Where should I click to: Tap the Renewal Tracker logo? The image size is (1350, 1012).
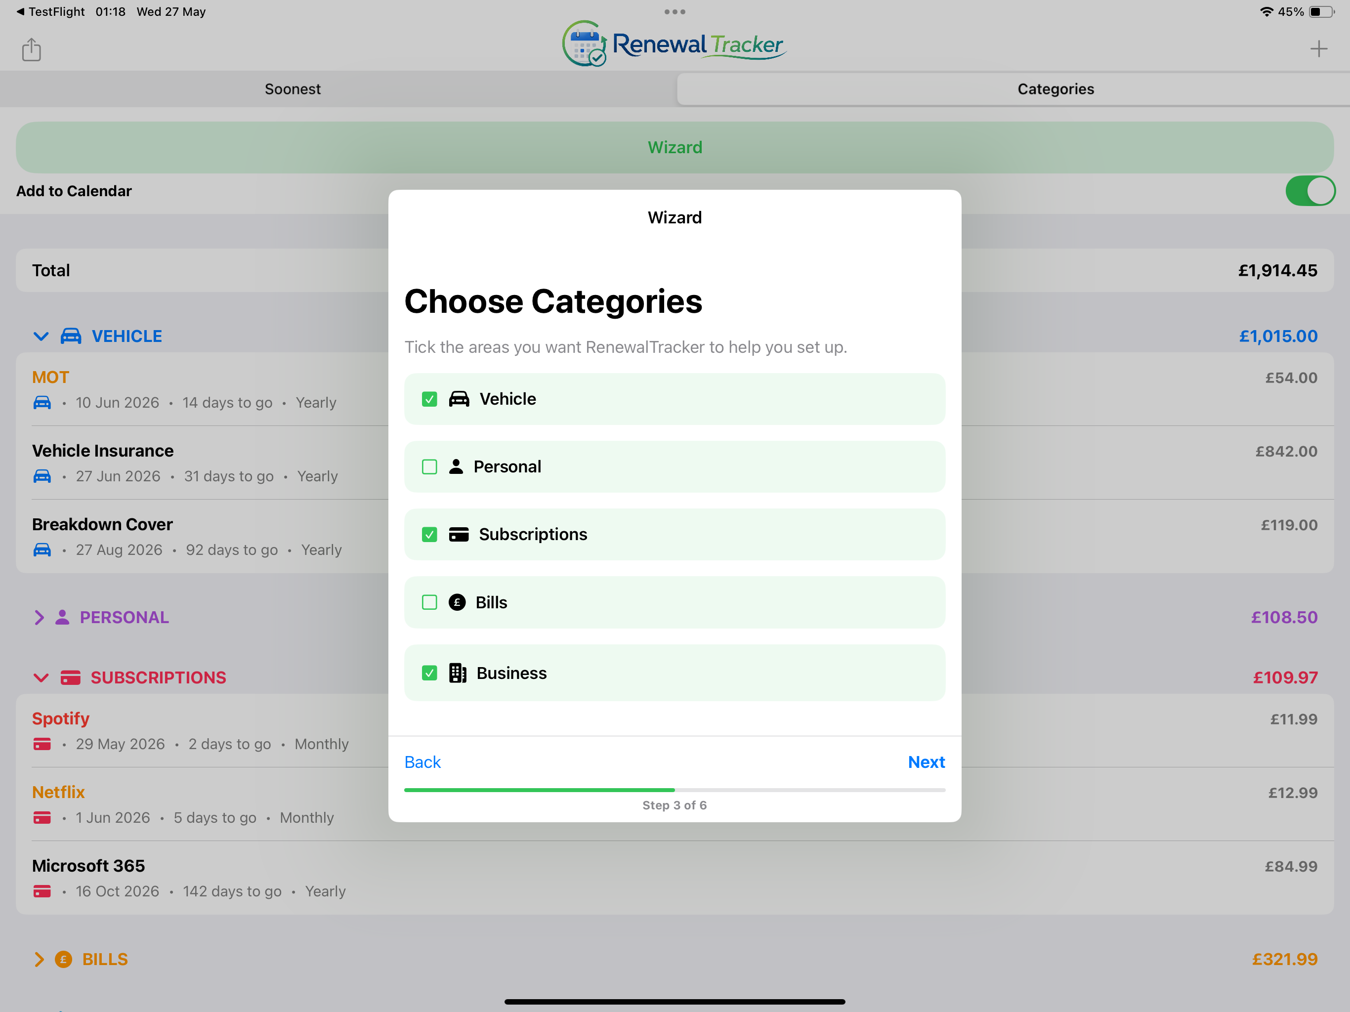pos(675,43)
